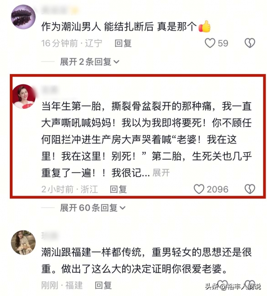Image resolution: width=267 pixels, height=296 pixels.
Task: Tap the 2096 like count
Action: pyautogui.click(x=218, y=189)
